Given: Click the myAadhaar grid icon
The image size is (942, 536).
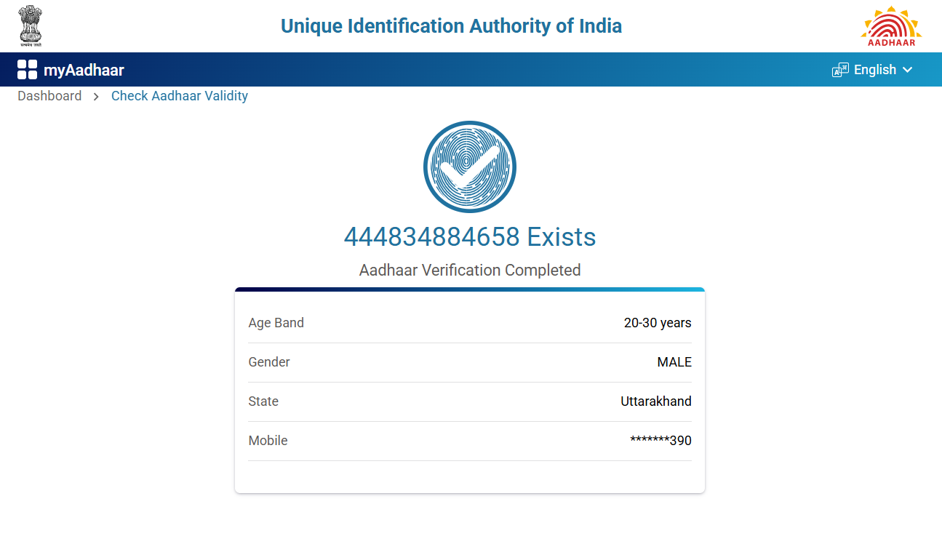Looking at the screenshot, I should click(27, 70).
